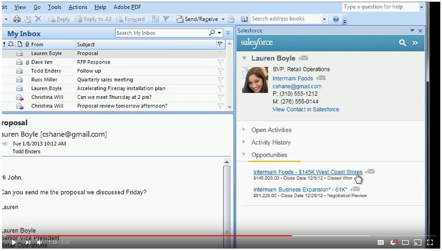The height and width of the screenshot is (251, 442).
Task: Open the Adobe PDF menu
Action: pyautogui.click(x=127, y=7)
